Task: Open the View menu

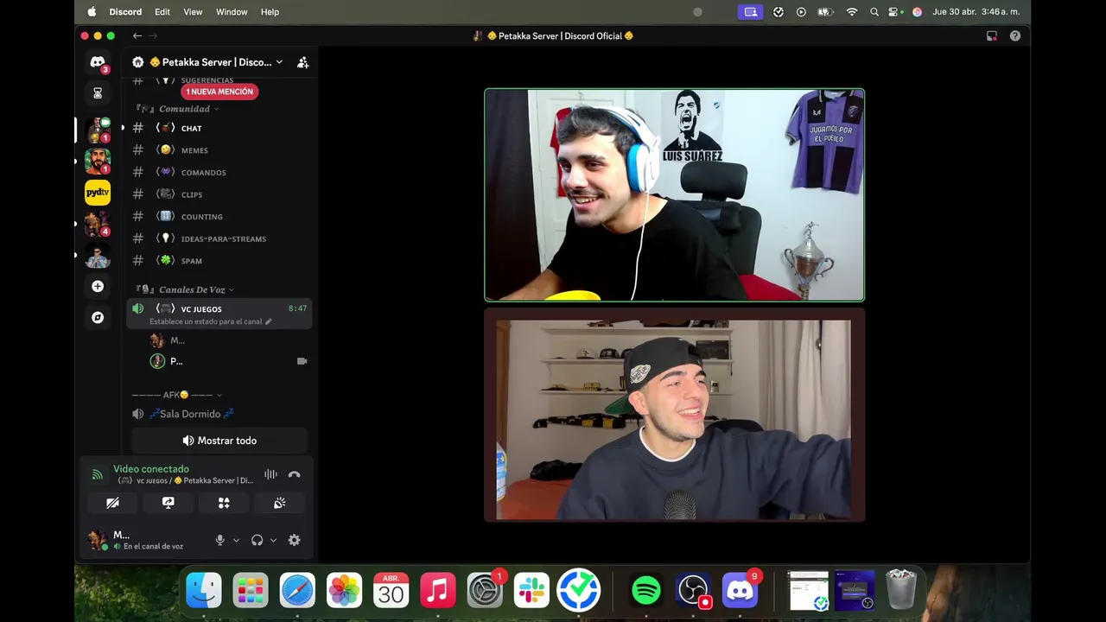Action: (193, 12)
